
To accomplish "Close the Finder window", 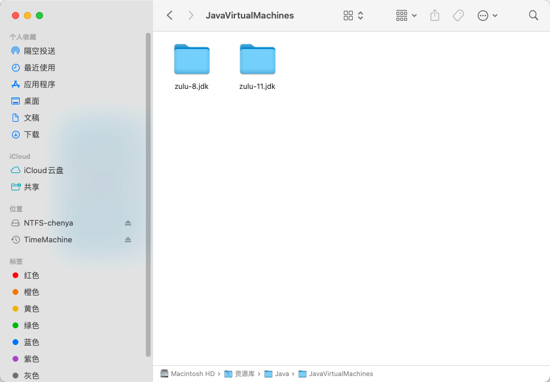I will pos(16,16).
